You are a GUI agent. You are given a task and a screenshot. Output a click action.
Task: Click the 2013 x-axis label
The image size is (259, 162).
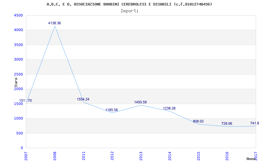(x=141, y=156)
